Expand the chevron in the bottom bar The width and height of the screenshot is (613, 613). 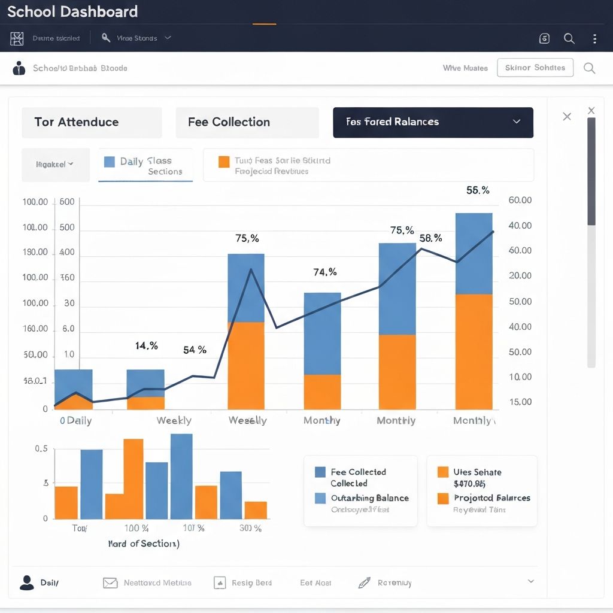(530, 581)
